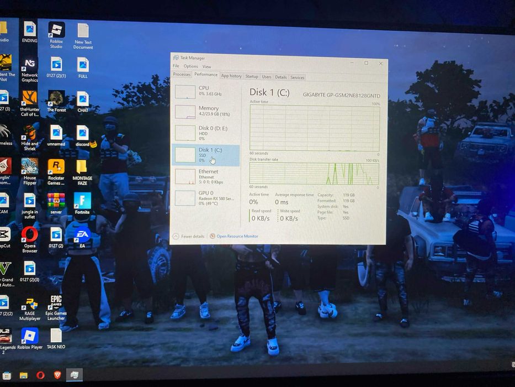The width and height of the screenshot is (515, 387).
Task: Minimize the Task Manager window
Action: [352, 62]
